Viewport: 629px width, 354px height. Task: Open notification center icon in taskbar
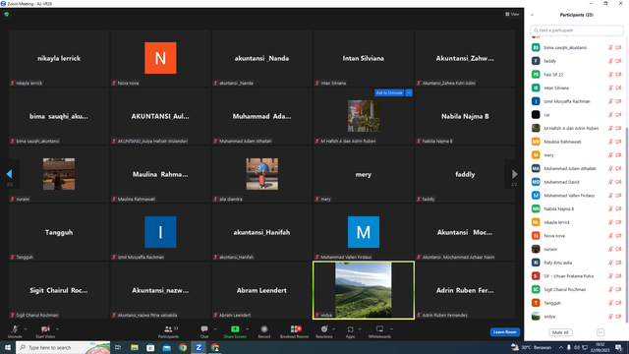pyautogui.click(x=619, y=347)
